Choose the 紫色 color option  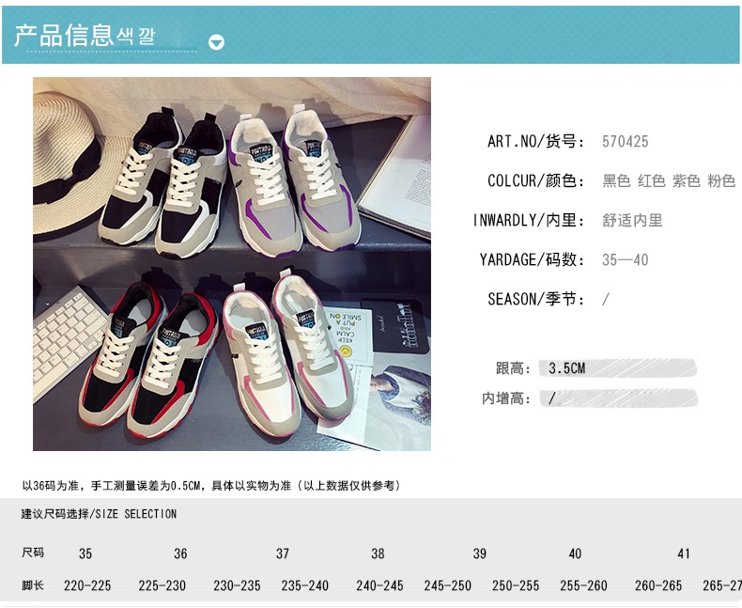[687, 180]
